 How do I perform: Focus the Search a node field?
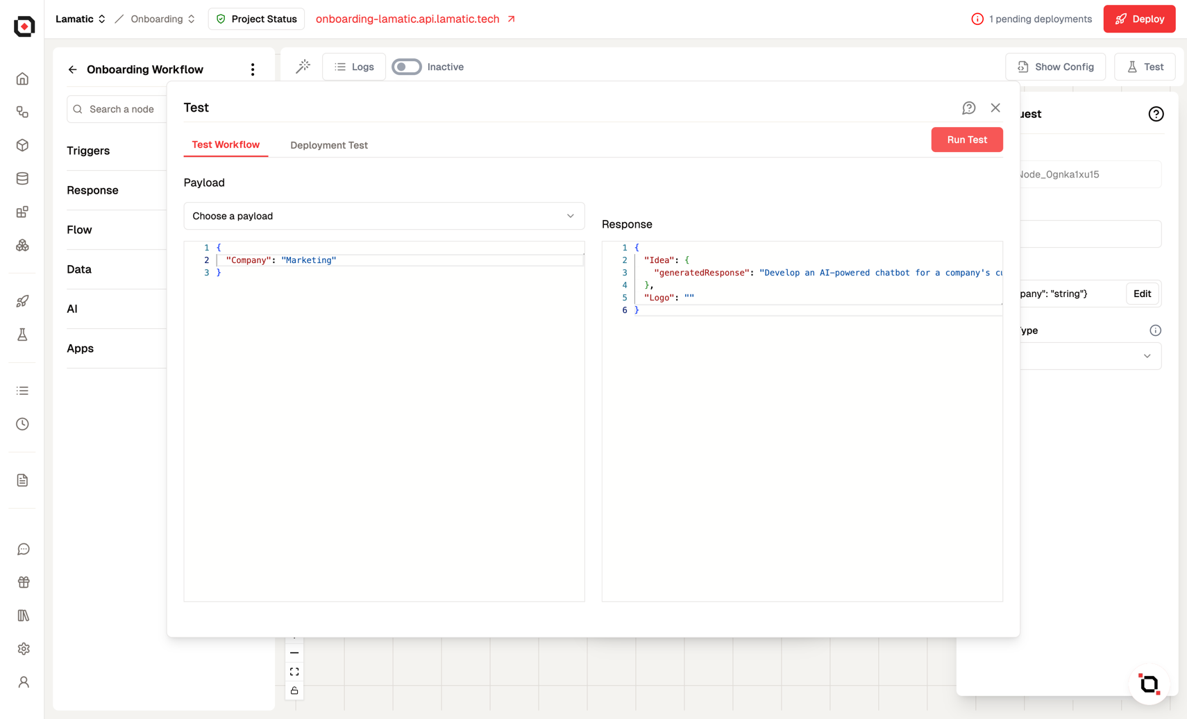click(117, 109)
